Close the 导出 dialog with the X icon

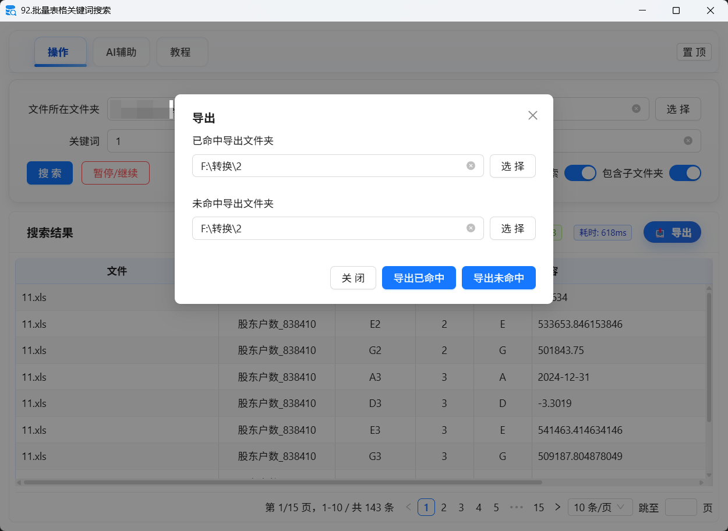[532, 115]
